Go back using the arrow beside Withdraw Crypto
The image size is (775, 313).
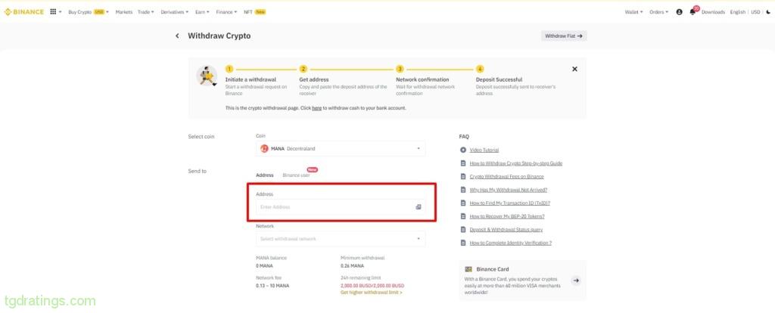click(177, 36)
